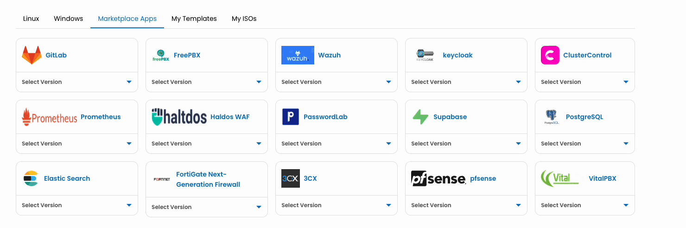Image resolution: width=686 pixels, height=228 pixels.
Task: Select the Marketplace Apps tab
Action: tap(127, 19)
